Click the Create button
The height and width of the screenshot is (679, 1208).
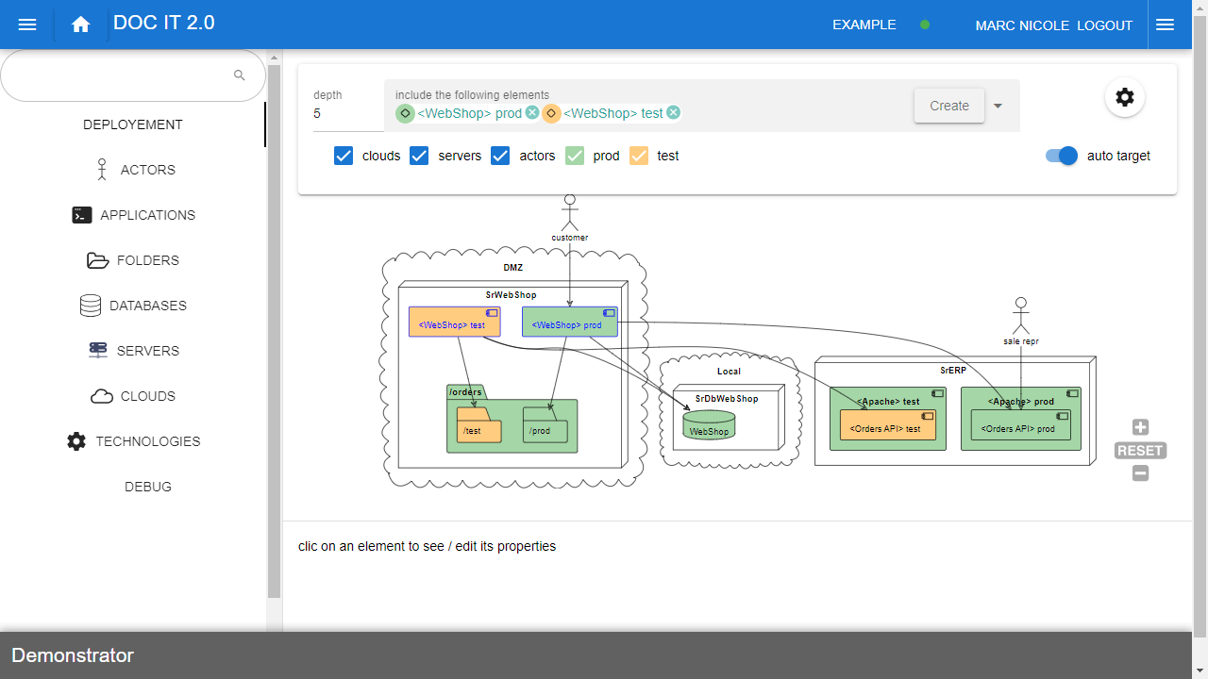948,106
